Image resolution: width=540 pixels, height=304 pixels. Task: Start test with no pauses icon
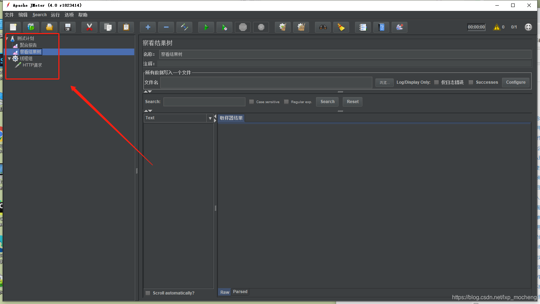[224, 27]
